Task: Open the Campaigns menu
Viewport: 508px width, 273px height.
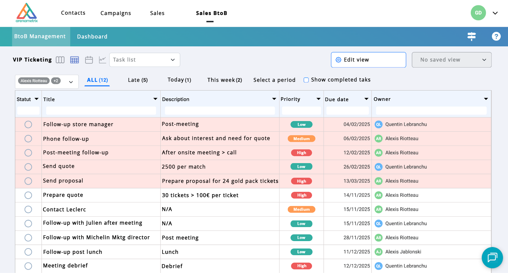Action: (116, 13)
